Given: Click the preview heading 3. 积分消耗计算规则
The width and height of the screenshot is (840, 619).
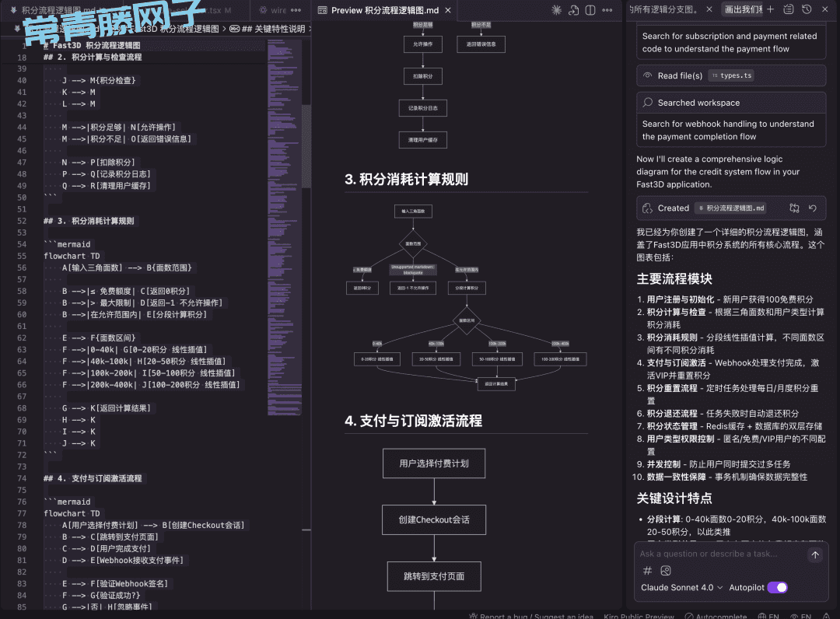Looking at the screenshot, I should click(407, 179).
